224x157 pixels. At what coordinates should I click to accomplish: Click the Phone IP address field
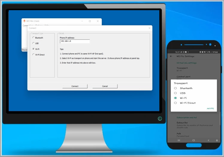(x=75, y=41)
